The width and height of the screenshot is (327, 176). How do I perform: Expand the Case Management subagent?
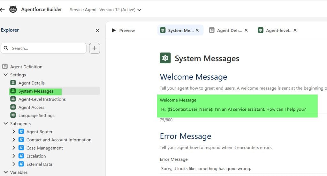[13, 148]
